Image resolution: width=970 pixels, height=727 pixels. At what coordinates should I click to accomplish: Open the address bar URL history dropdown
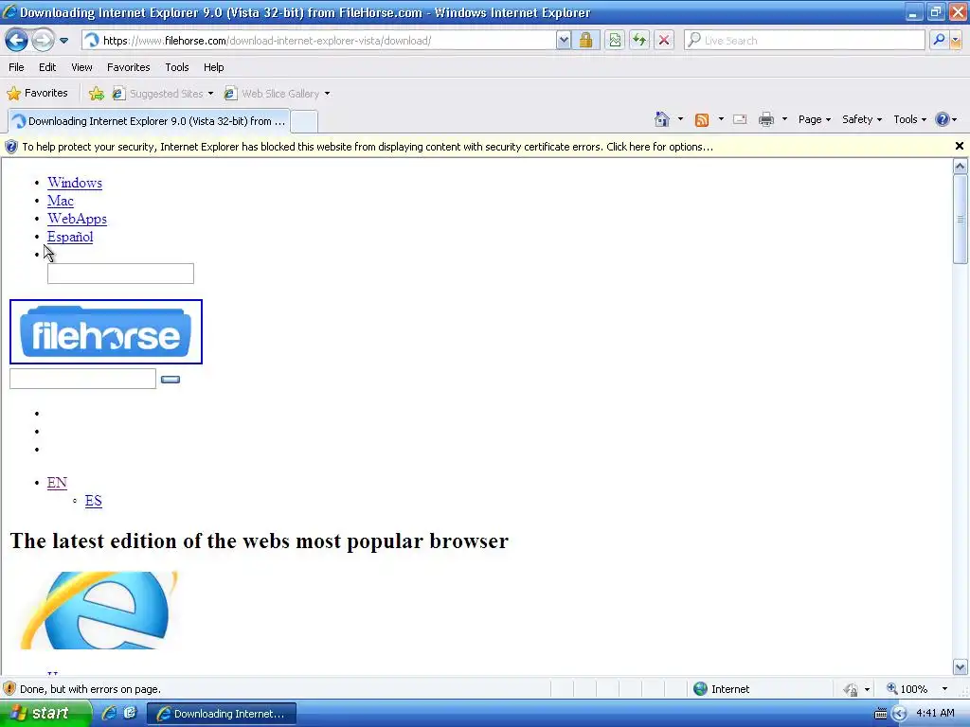[563, 41]
